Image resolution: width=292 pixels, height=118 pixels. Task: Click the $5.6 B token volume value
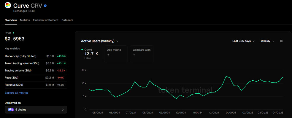click(50, 63)
